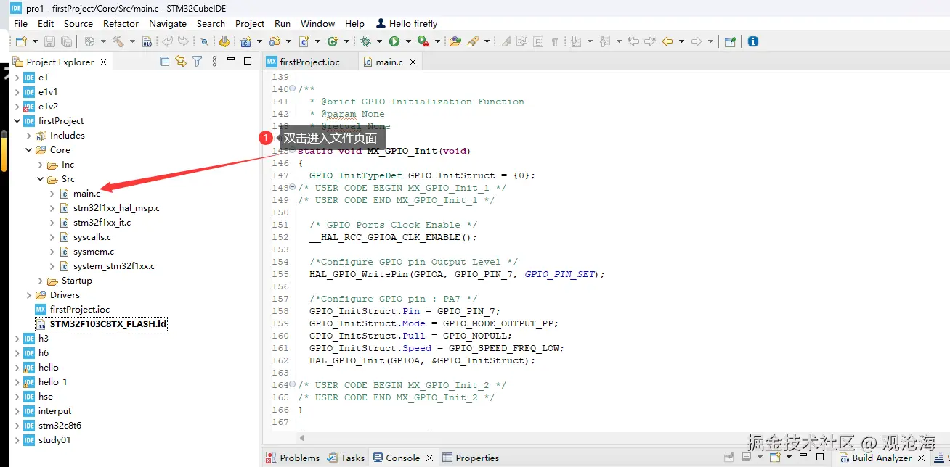Click the hammer Build icon

click(x=118, y=42)
